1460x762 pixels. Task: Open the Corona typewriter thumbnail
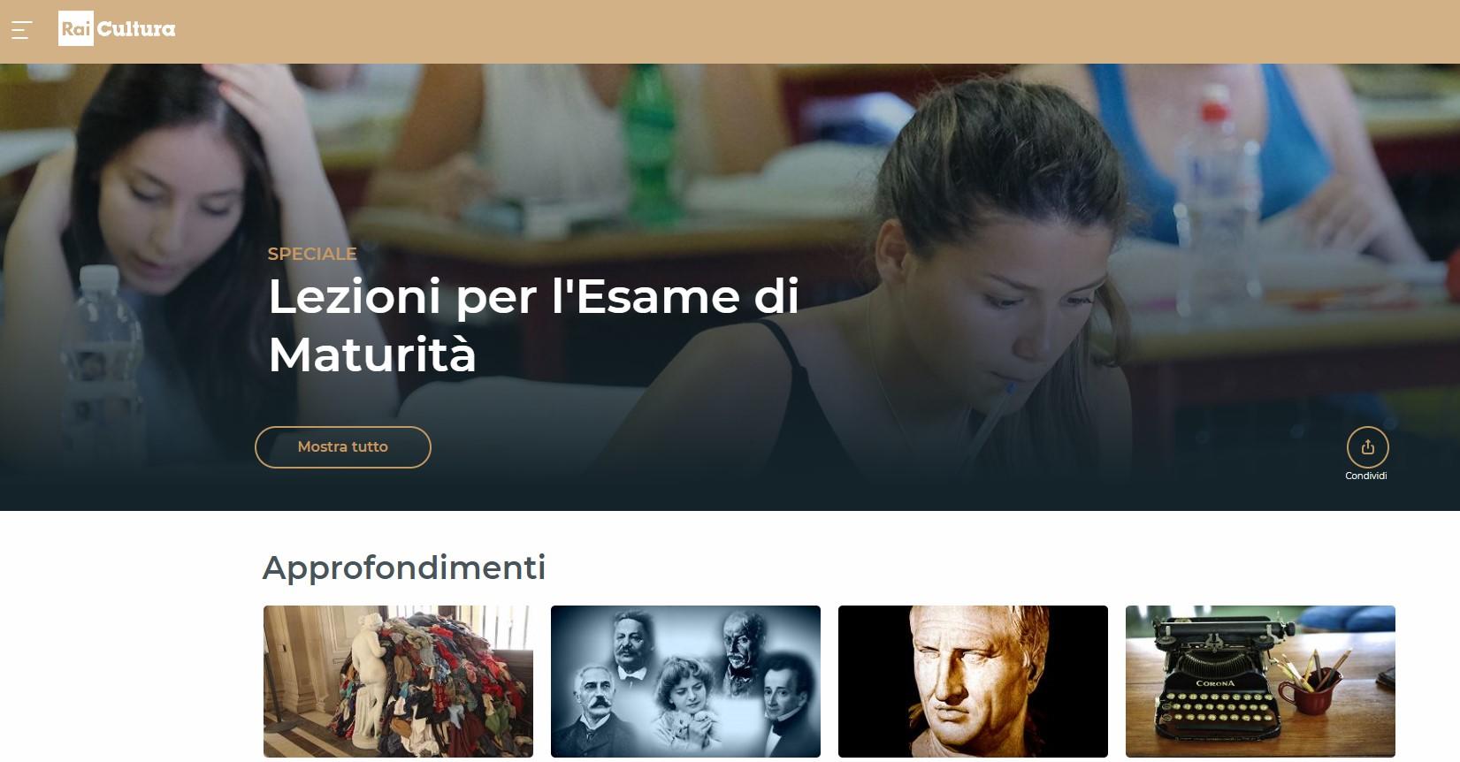[1260, 682]
